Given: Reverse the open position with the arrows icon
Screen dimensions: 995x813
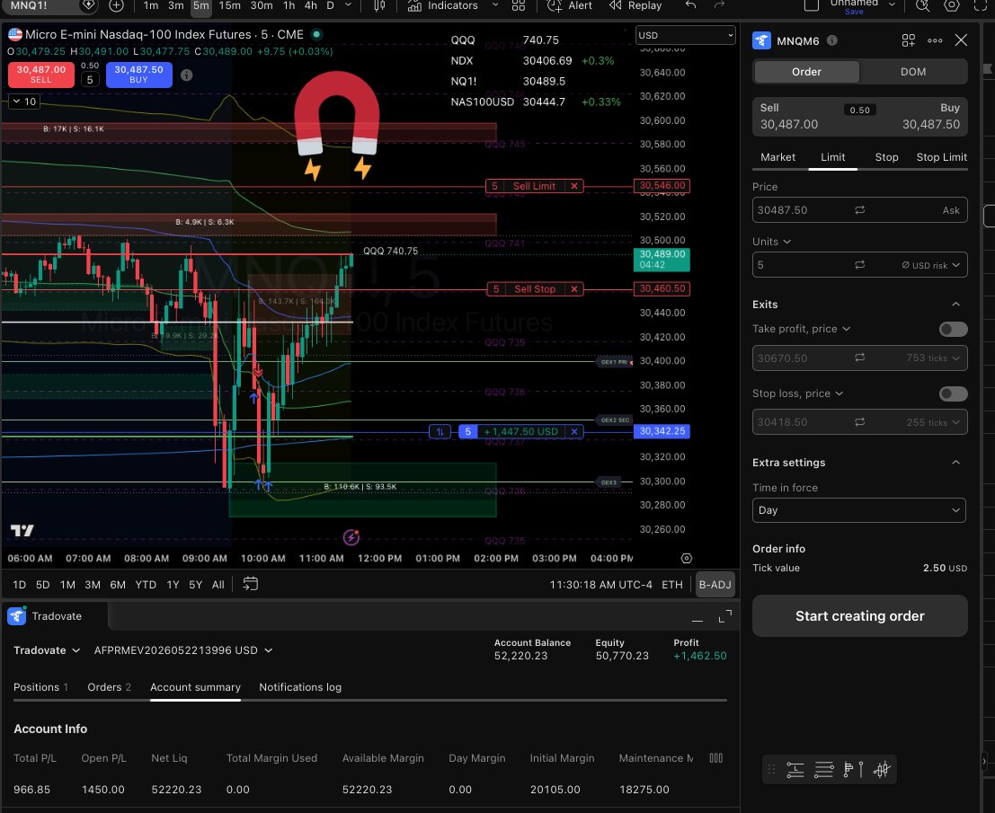Looking at the screenshot, I should coord(440,431).
